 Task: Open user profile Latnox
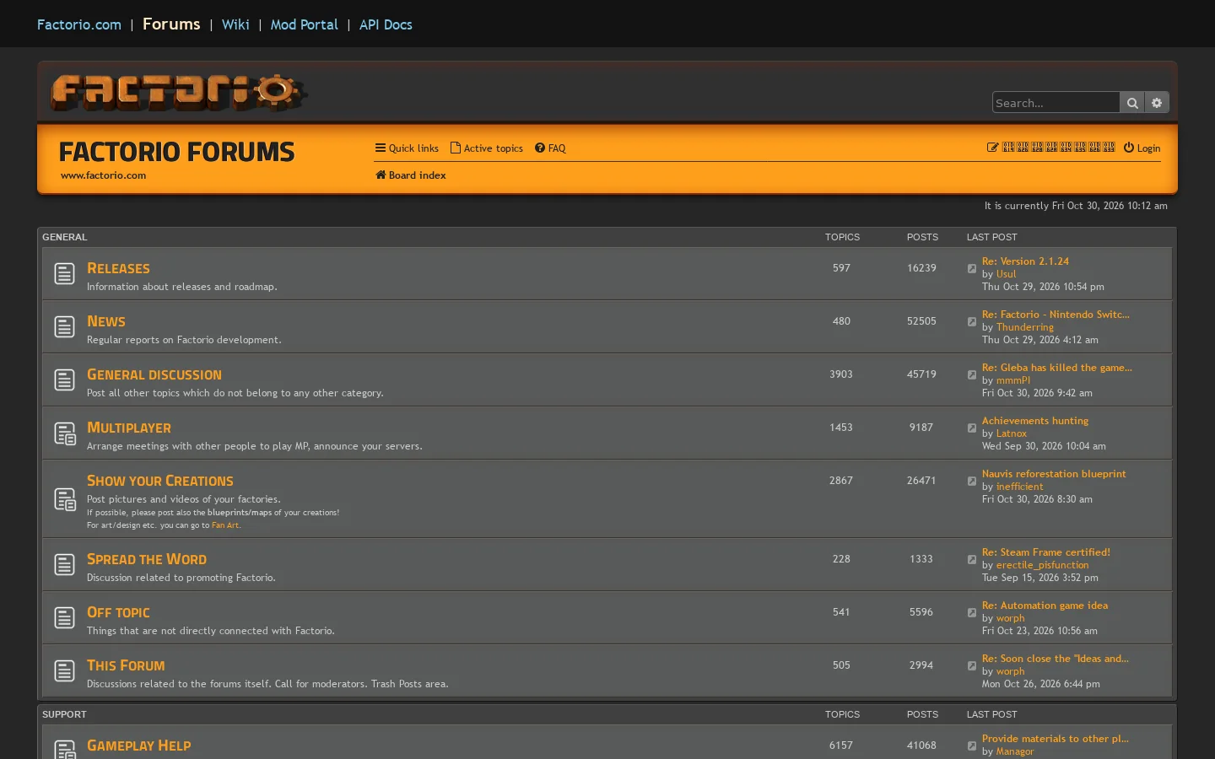1012,433
